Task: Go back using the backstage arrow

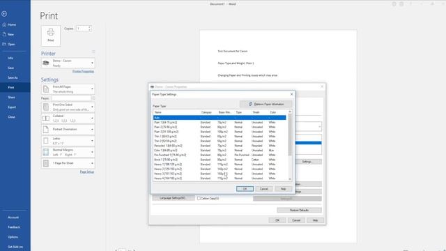Action: [x=4, y=14]
